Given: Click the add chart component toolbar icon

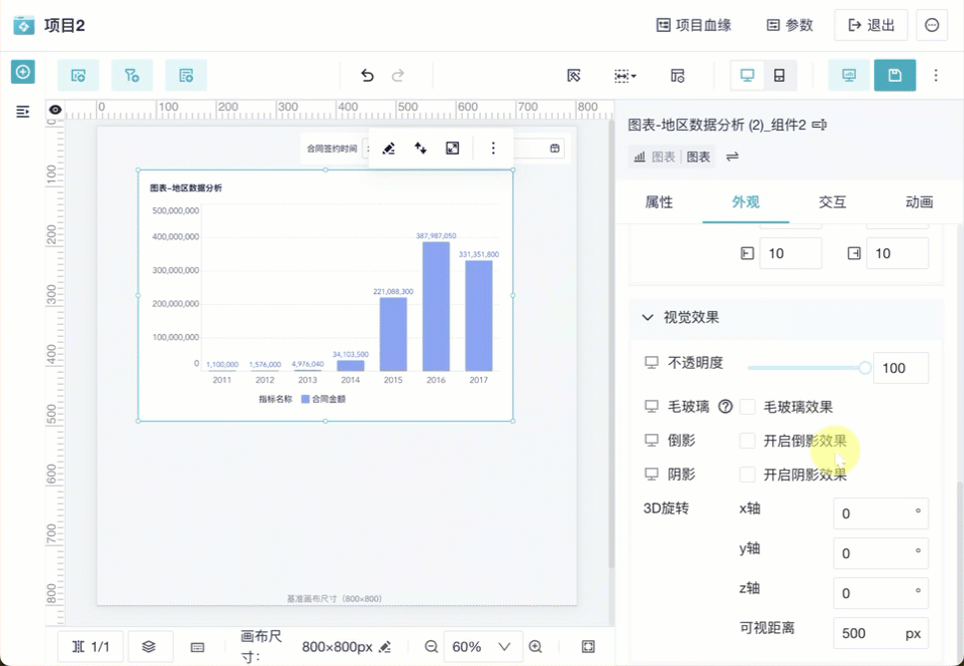Looking at the screenshot, I should pos(78,76).
